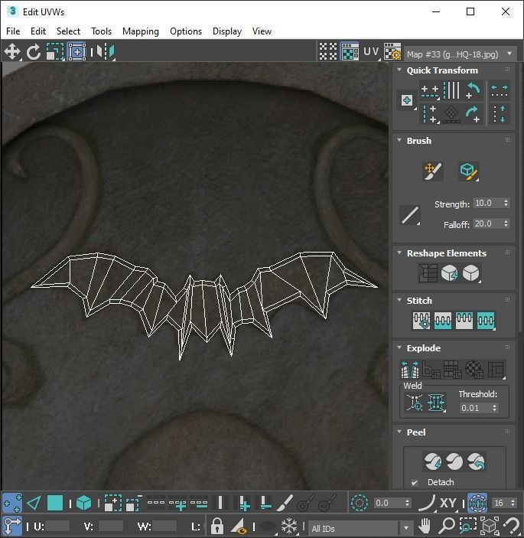Click the Weld Threshold spinner arrows
The height and width of the screenshot is (538, 524).
494,408
